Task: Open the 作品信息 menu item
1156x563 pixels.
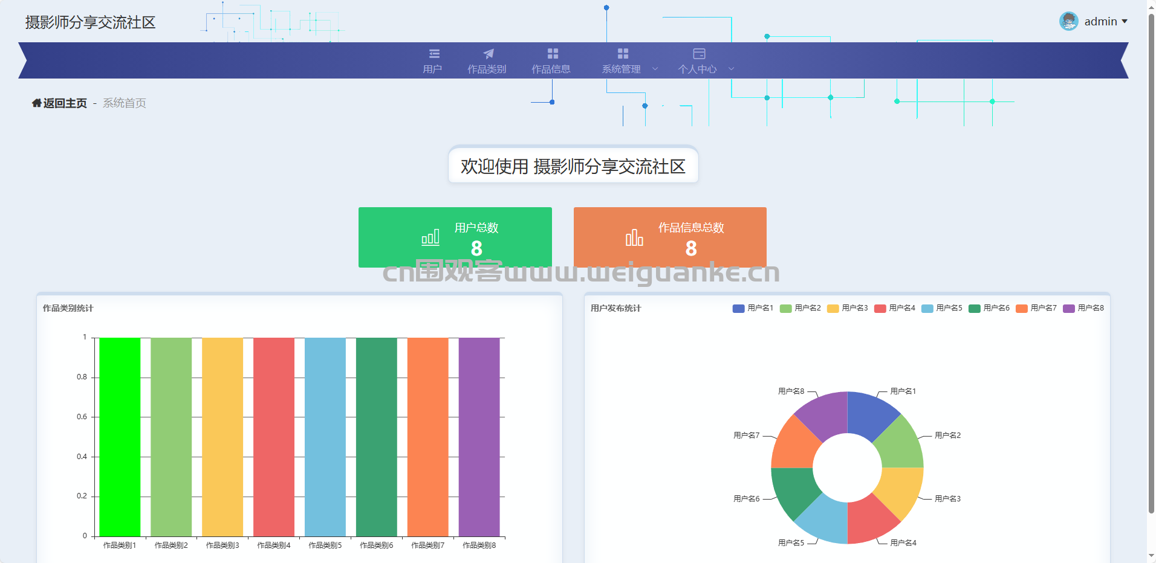Action: tap(551, 61)
